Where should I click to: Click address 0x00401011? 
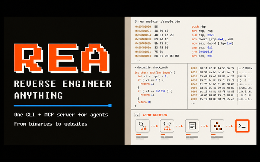143,52
